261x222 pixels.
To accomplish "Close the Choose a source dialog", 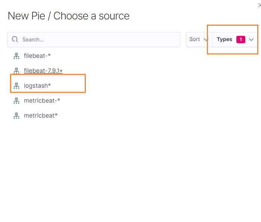I will click(260, 4).
